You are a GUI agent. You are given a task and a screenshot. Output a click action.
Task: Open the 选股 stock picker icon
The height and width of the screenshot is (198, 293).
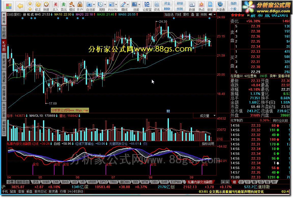click(134, 4)
